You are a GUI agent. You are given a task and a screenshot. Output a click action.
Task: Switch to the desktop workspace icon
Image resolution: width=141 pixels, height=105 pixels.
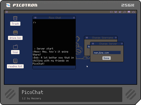tap(129, 12)
